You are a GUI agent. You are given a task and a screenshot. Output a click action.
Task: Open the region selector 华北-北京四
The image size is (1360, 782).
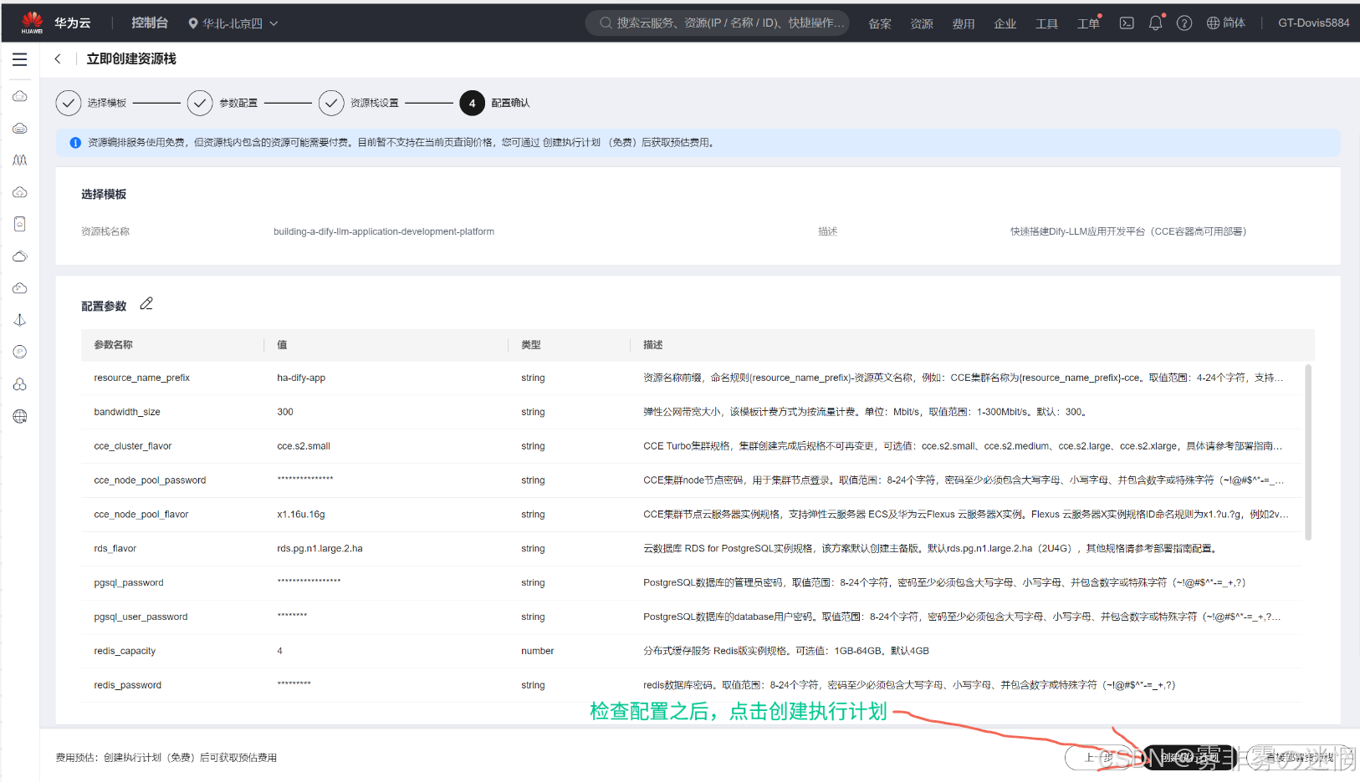(233, 23)
